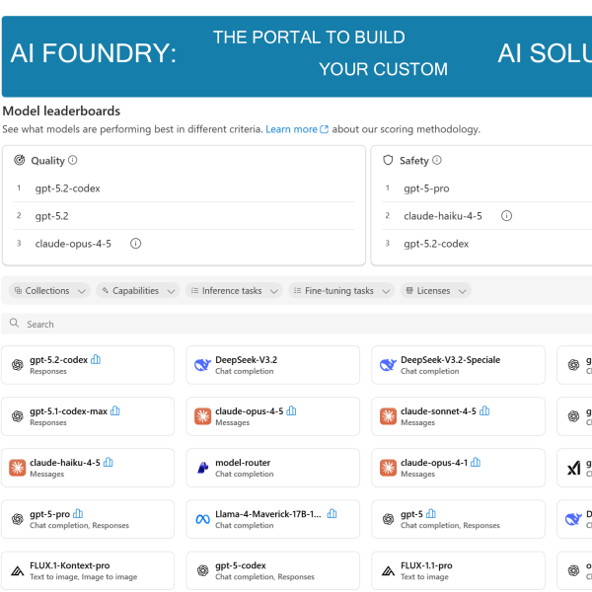The width and height of the screenshot is (592, 592).
Task: Select claude-haiku-4-5 in Safety leaderboard
Action: pos(443,216)
